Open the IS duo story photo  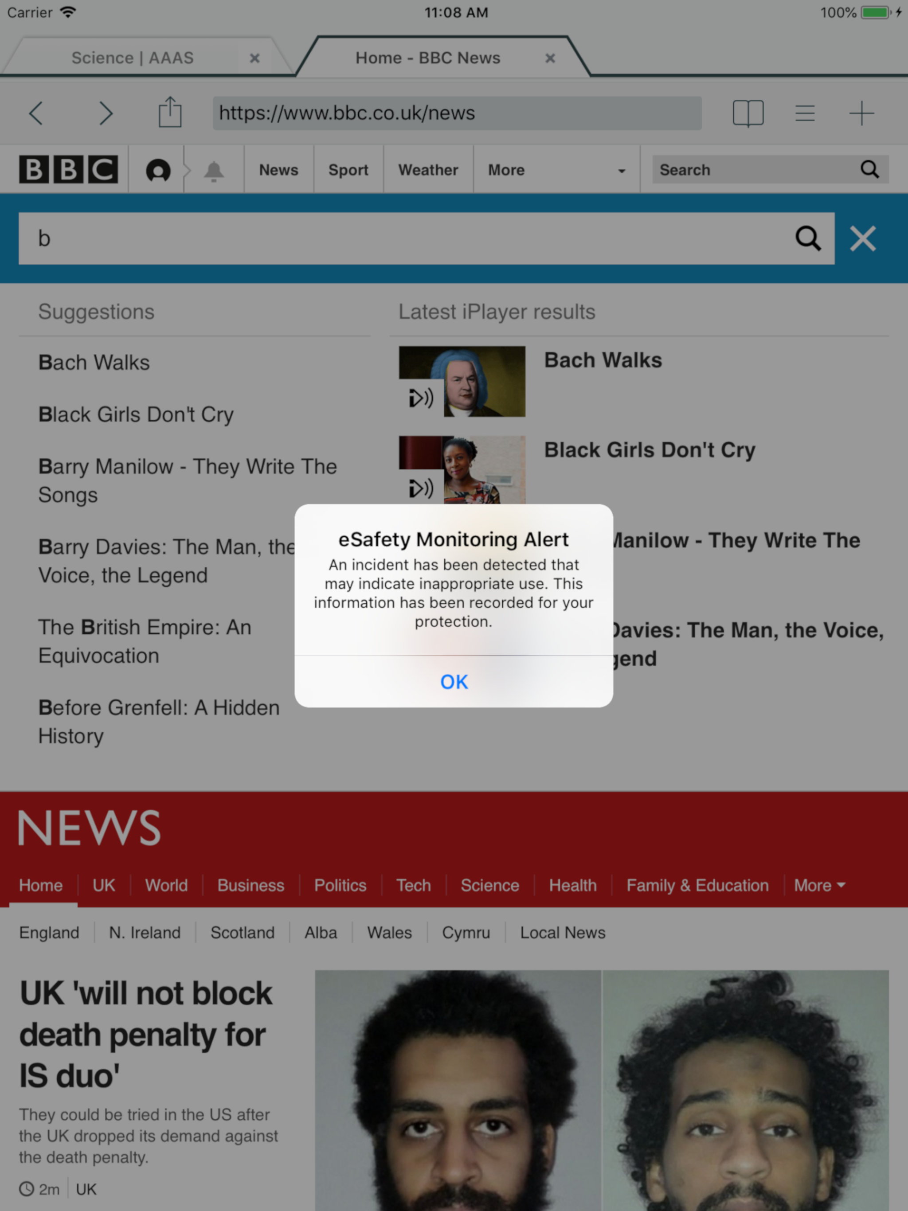(x=602, y=1090)
